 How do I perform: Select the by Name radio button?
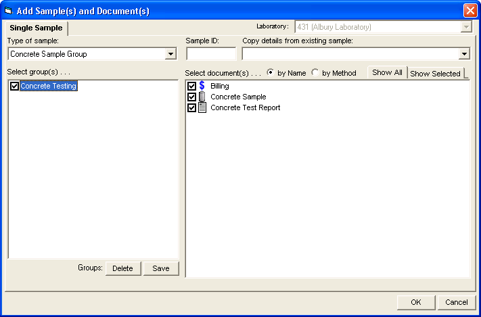tap(271, 72)
